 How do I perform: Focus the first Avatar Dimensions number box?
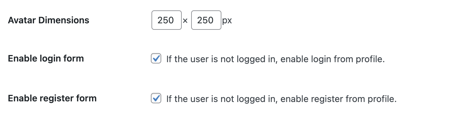pos(166,20)
